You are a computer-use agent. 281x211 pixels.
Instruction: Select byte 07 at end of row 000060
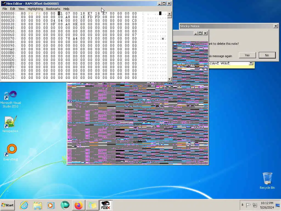click(134, 35)
